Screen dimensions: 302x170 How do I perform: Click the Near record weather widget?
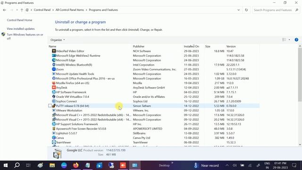207,165
